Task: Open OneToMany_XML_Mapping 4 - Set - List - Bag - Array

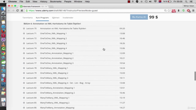Action: click(x=65, y=83)
